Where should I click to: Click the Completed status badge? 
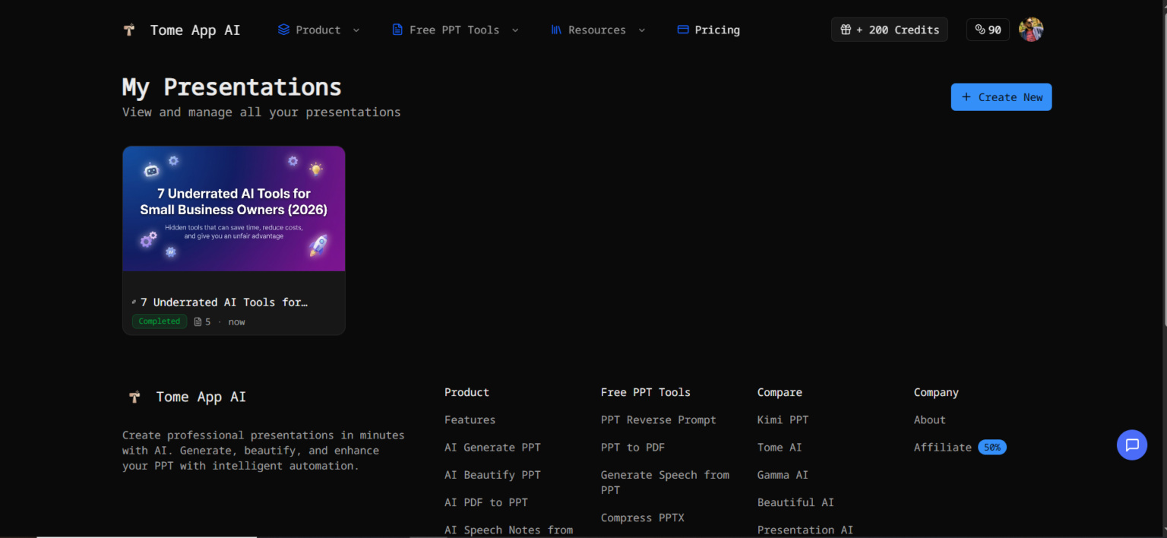pyautogui.click(x=160, y=321)
